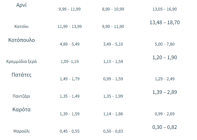Click the price range 9,99 – 11,99

click(x=70, y=9)
